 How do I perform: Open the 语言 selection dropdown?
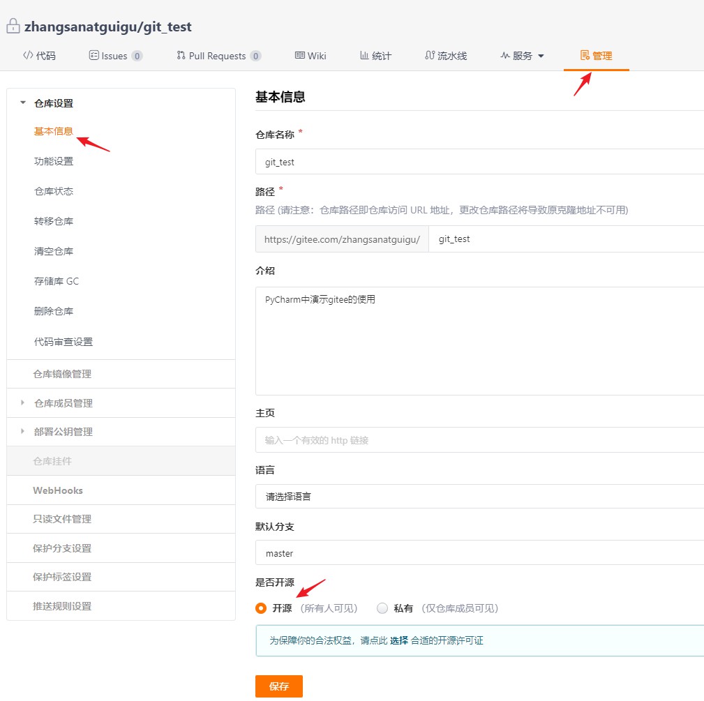479,497
